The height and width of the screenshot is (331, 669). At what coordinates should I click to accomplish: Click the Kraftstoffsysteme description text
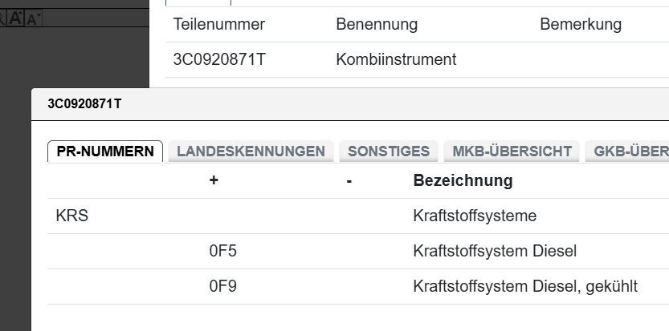click(x=474, y=216)
